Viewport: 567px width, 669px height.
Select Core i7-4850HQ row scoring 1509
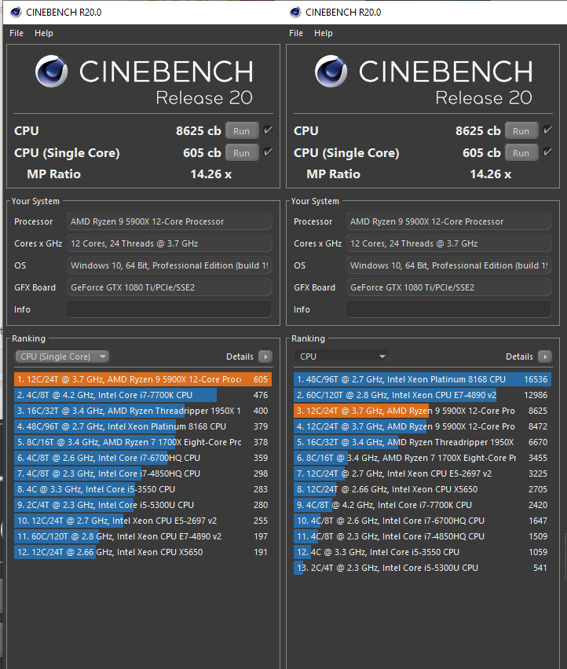(x=423, y=536)
